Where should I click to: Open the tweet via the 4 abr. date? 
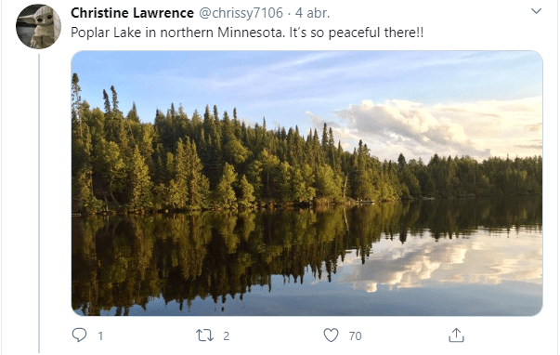(x=312, y=13)
